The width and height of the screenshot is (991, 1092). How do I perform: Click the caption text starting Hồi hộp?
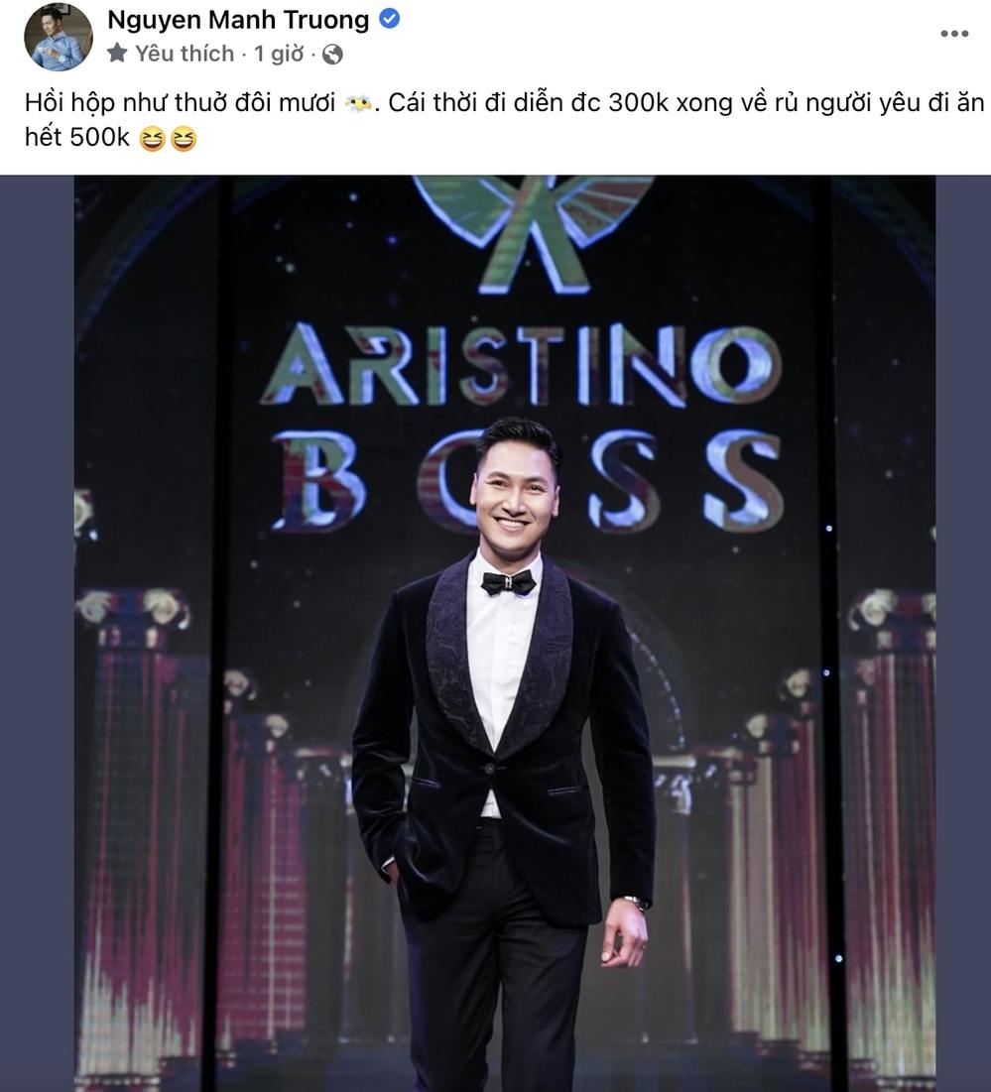(504, 120)
